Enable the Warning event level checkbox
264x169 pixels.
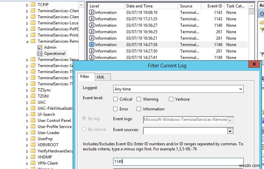coord(139,99)
